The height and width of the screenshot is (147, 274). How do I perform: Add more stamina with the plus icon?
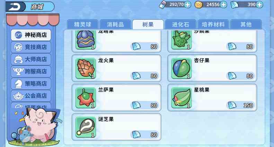click(188, 5)
